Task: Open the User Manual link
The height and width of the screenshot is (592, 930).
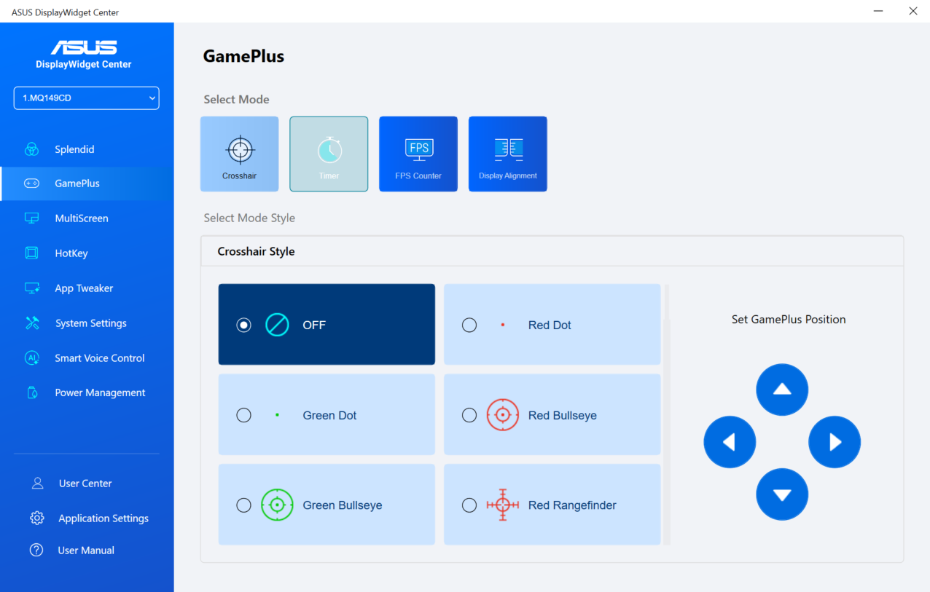Action: point(86,550)
